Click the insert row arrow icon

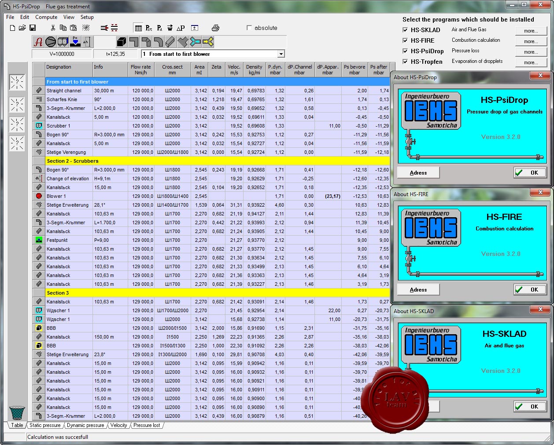104,28
